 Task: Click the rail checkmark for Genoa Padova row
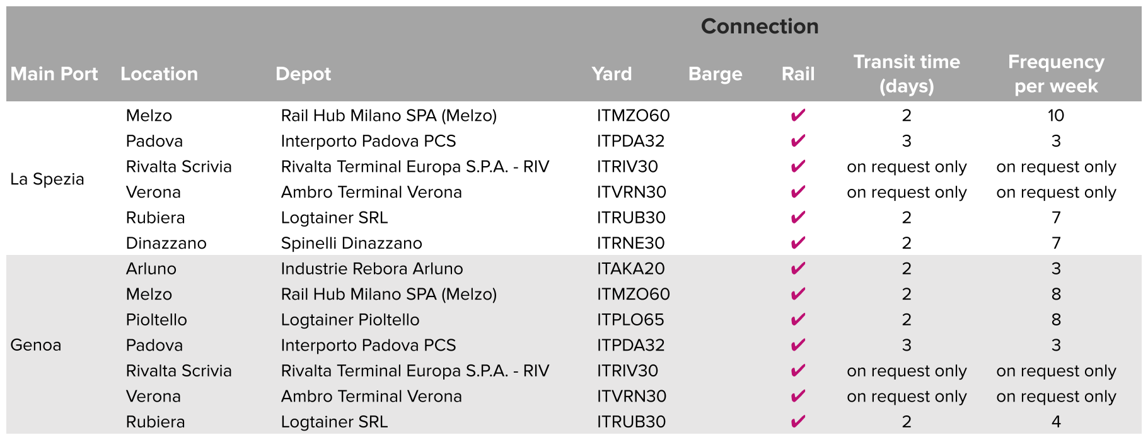click(797, 346)
